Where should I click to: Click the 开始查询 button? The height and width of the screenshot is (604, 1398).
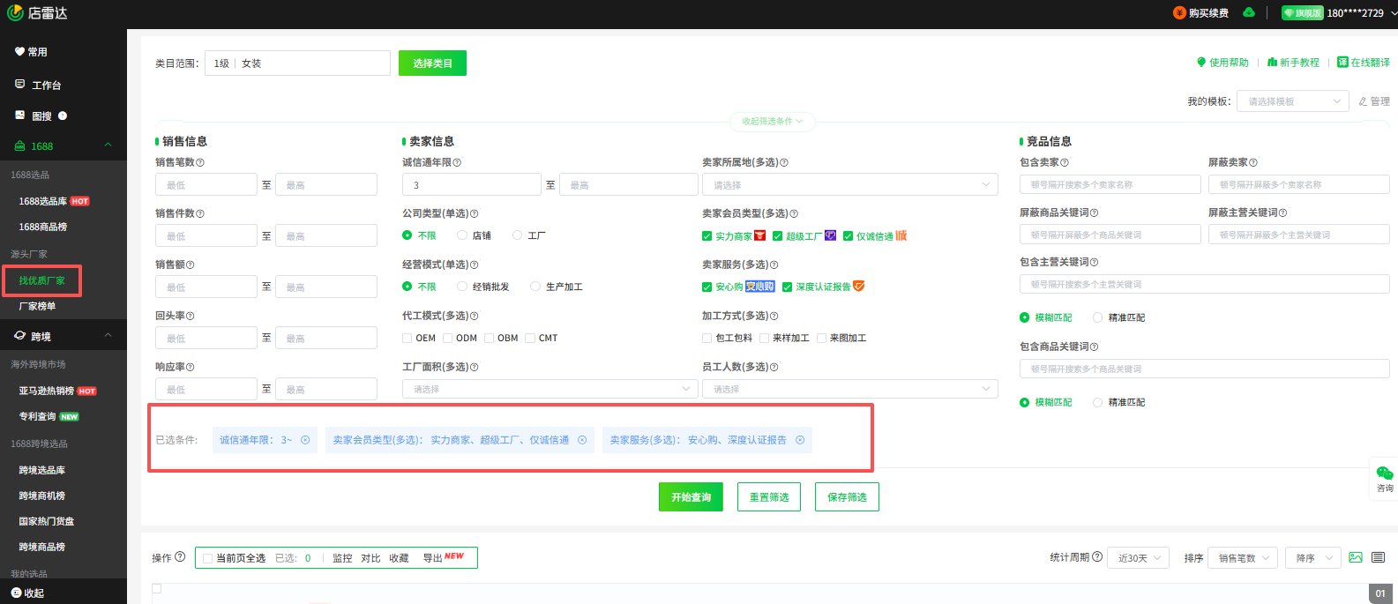coord(691,497)
